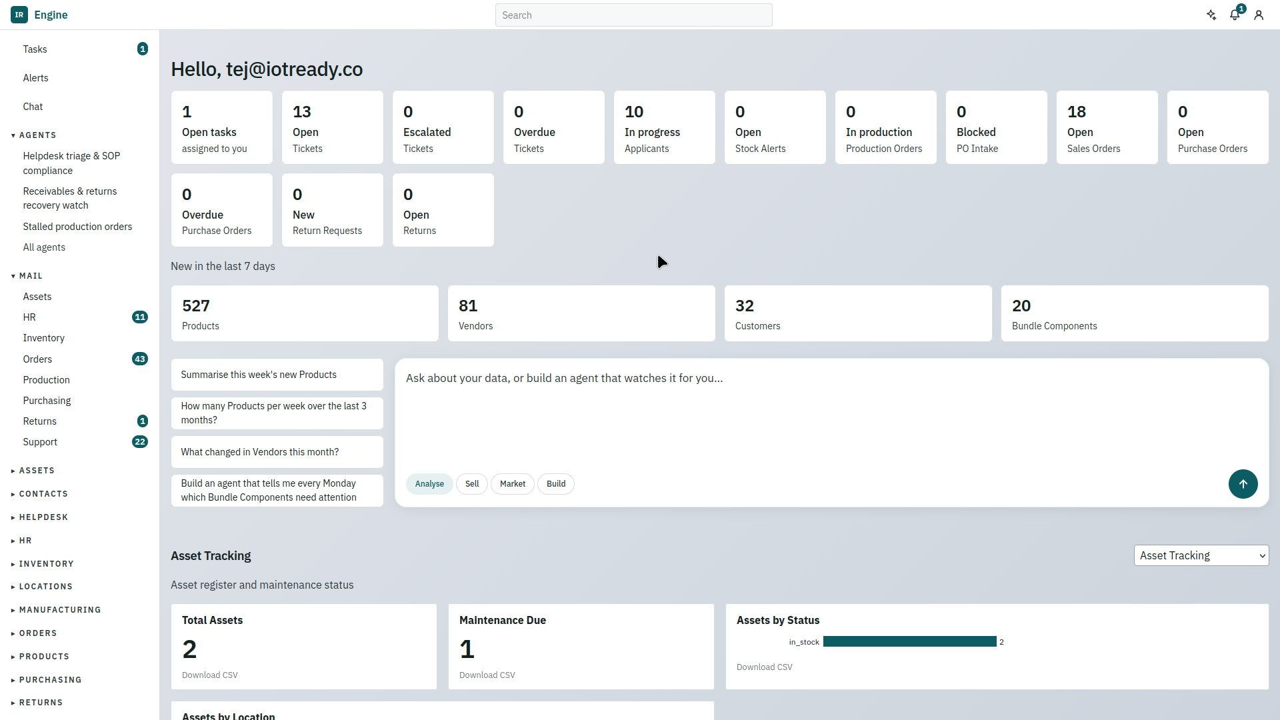
Task: Select the Analyse mode chip
Action: (x=429, y=484)
